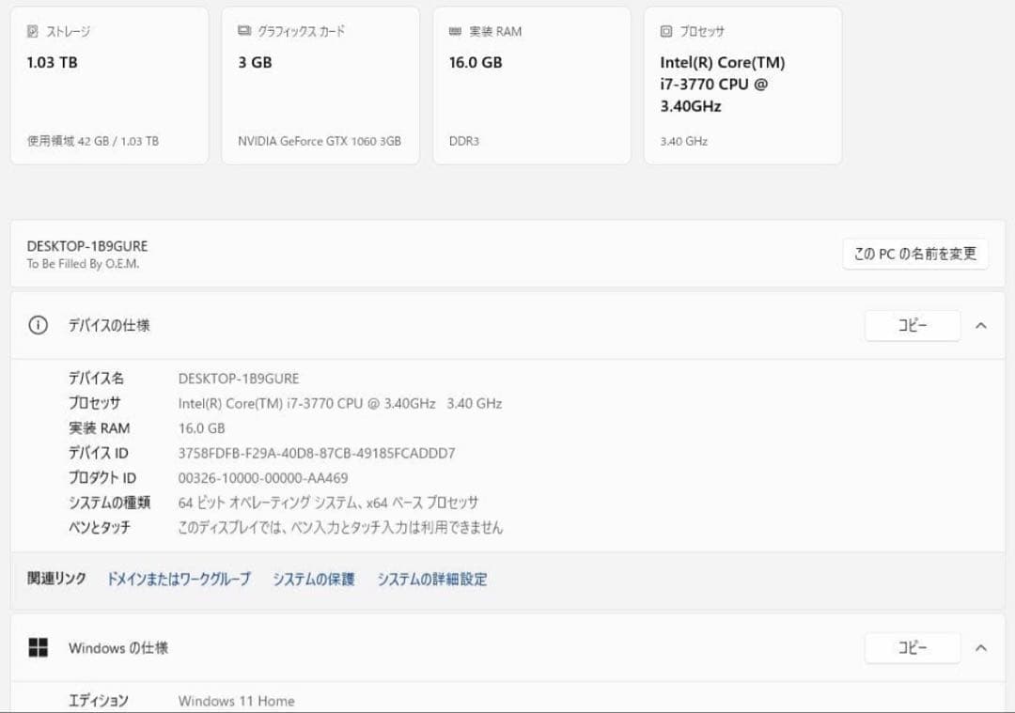The height and width of the screenshot is (713, 1015).
Task: Select DDR3 text in RAM card
Action: [464, 141]
